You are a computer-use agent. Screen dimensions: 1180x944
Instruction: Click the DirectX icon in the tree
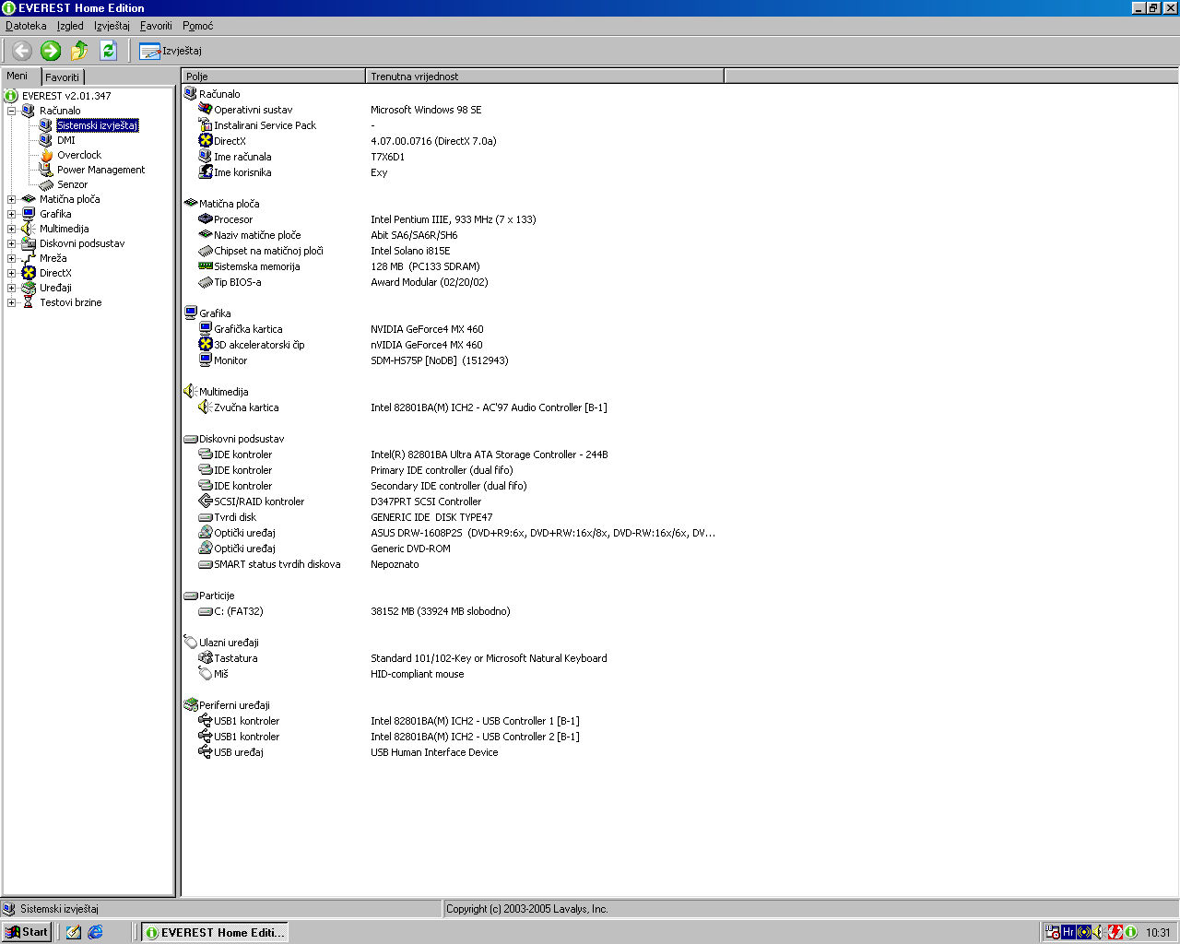(29, 273)
